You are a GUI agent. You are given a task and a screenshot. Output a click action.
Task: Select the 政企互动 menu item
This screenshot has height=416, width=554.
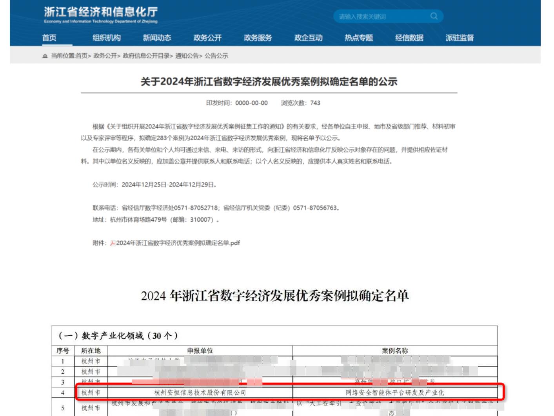308,38
